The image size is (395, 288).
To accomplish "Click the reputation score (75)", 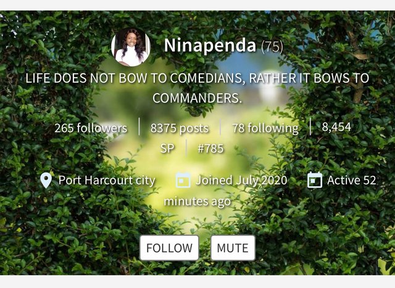I will pyautogui.click(x=272, y=47).
